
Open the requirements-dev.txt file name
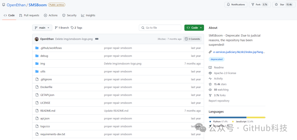(53, 134)
